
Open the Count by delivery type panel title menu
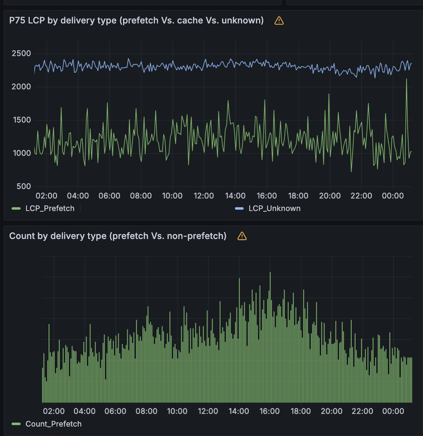tap(118, 236)
